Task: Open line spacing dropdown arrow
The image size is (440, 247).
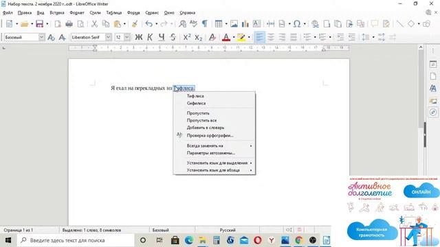Action: tap(373, 37)
